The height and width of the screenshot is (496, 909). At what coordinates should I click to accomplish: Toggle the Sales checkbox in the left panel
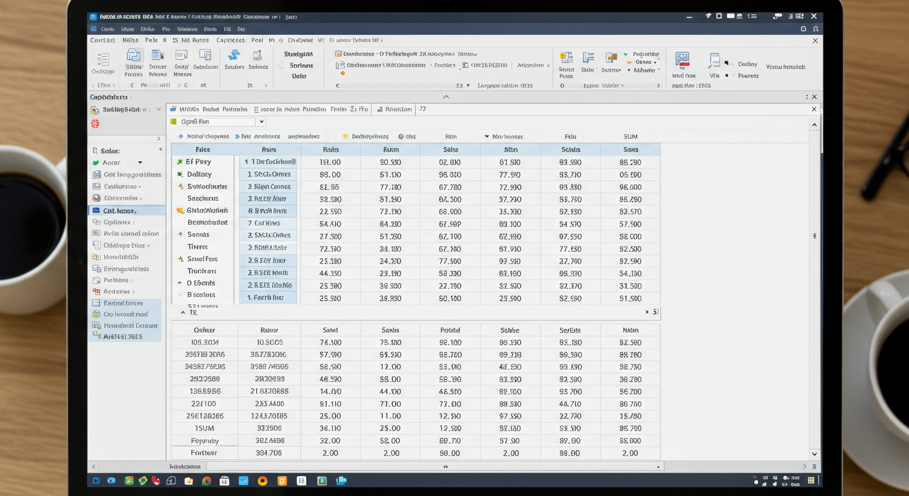[x=95, y=150]
